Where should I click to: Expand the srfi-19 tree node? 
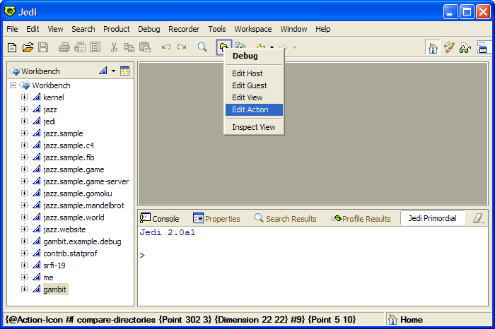[x=24, y=265]
